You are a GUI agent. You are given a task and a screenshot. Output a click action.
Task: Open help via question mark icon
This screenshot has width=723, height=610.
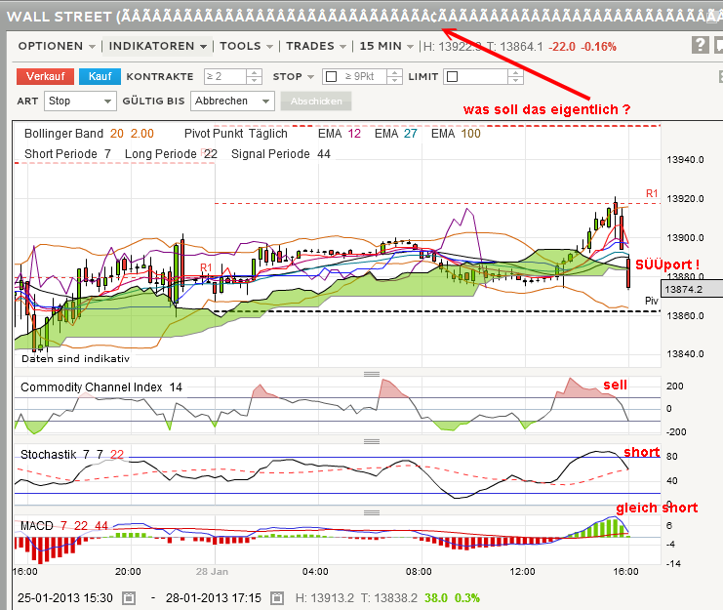tap(700, 45)
